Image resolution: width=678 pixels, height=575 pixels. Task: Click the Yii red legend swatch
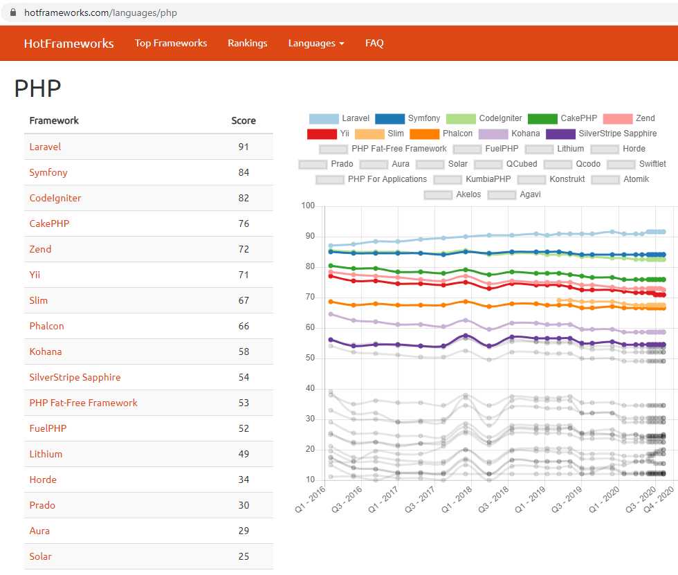point(322,134)
